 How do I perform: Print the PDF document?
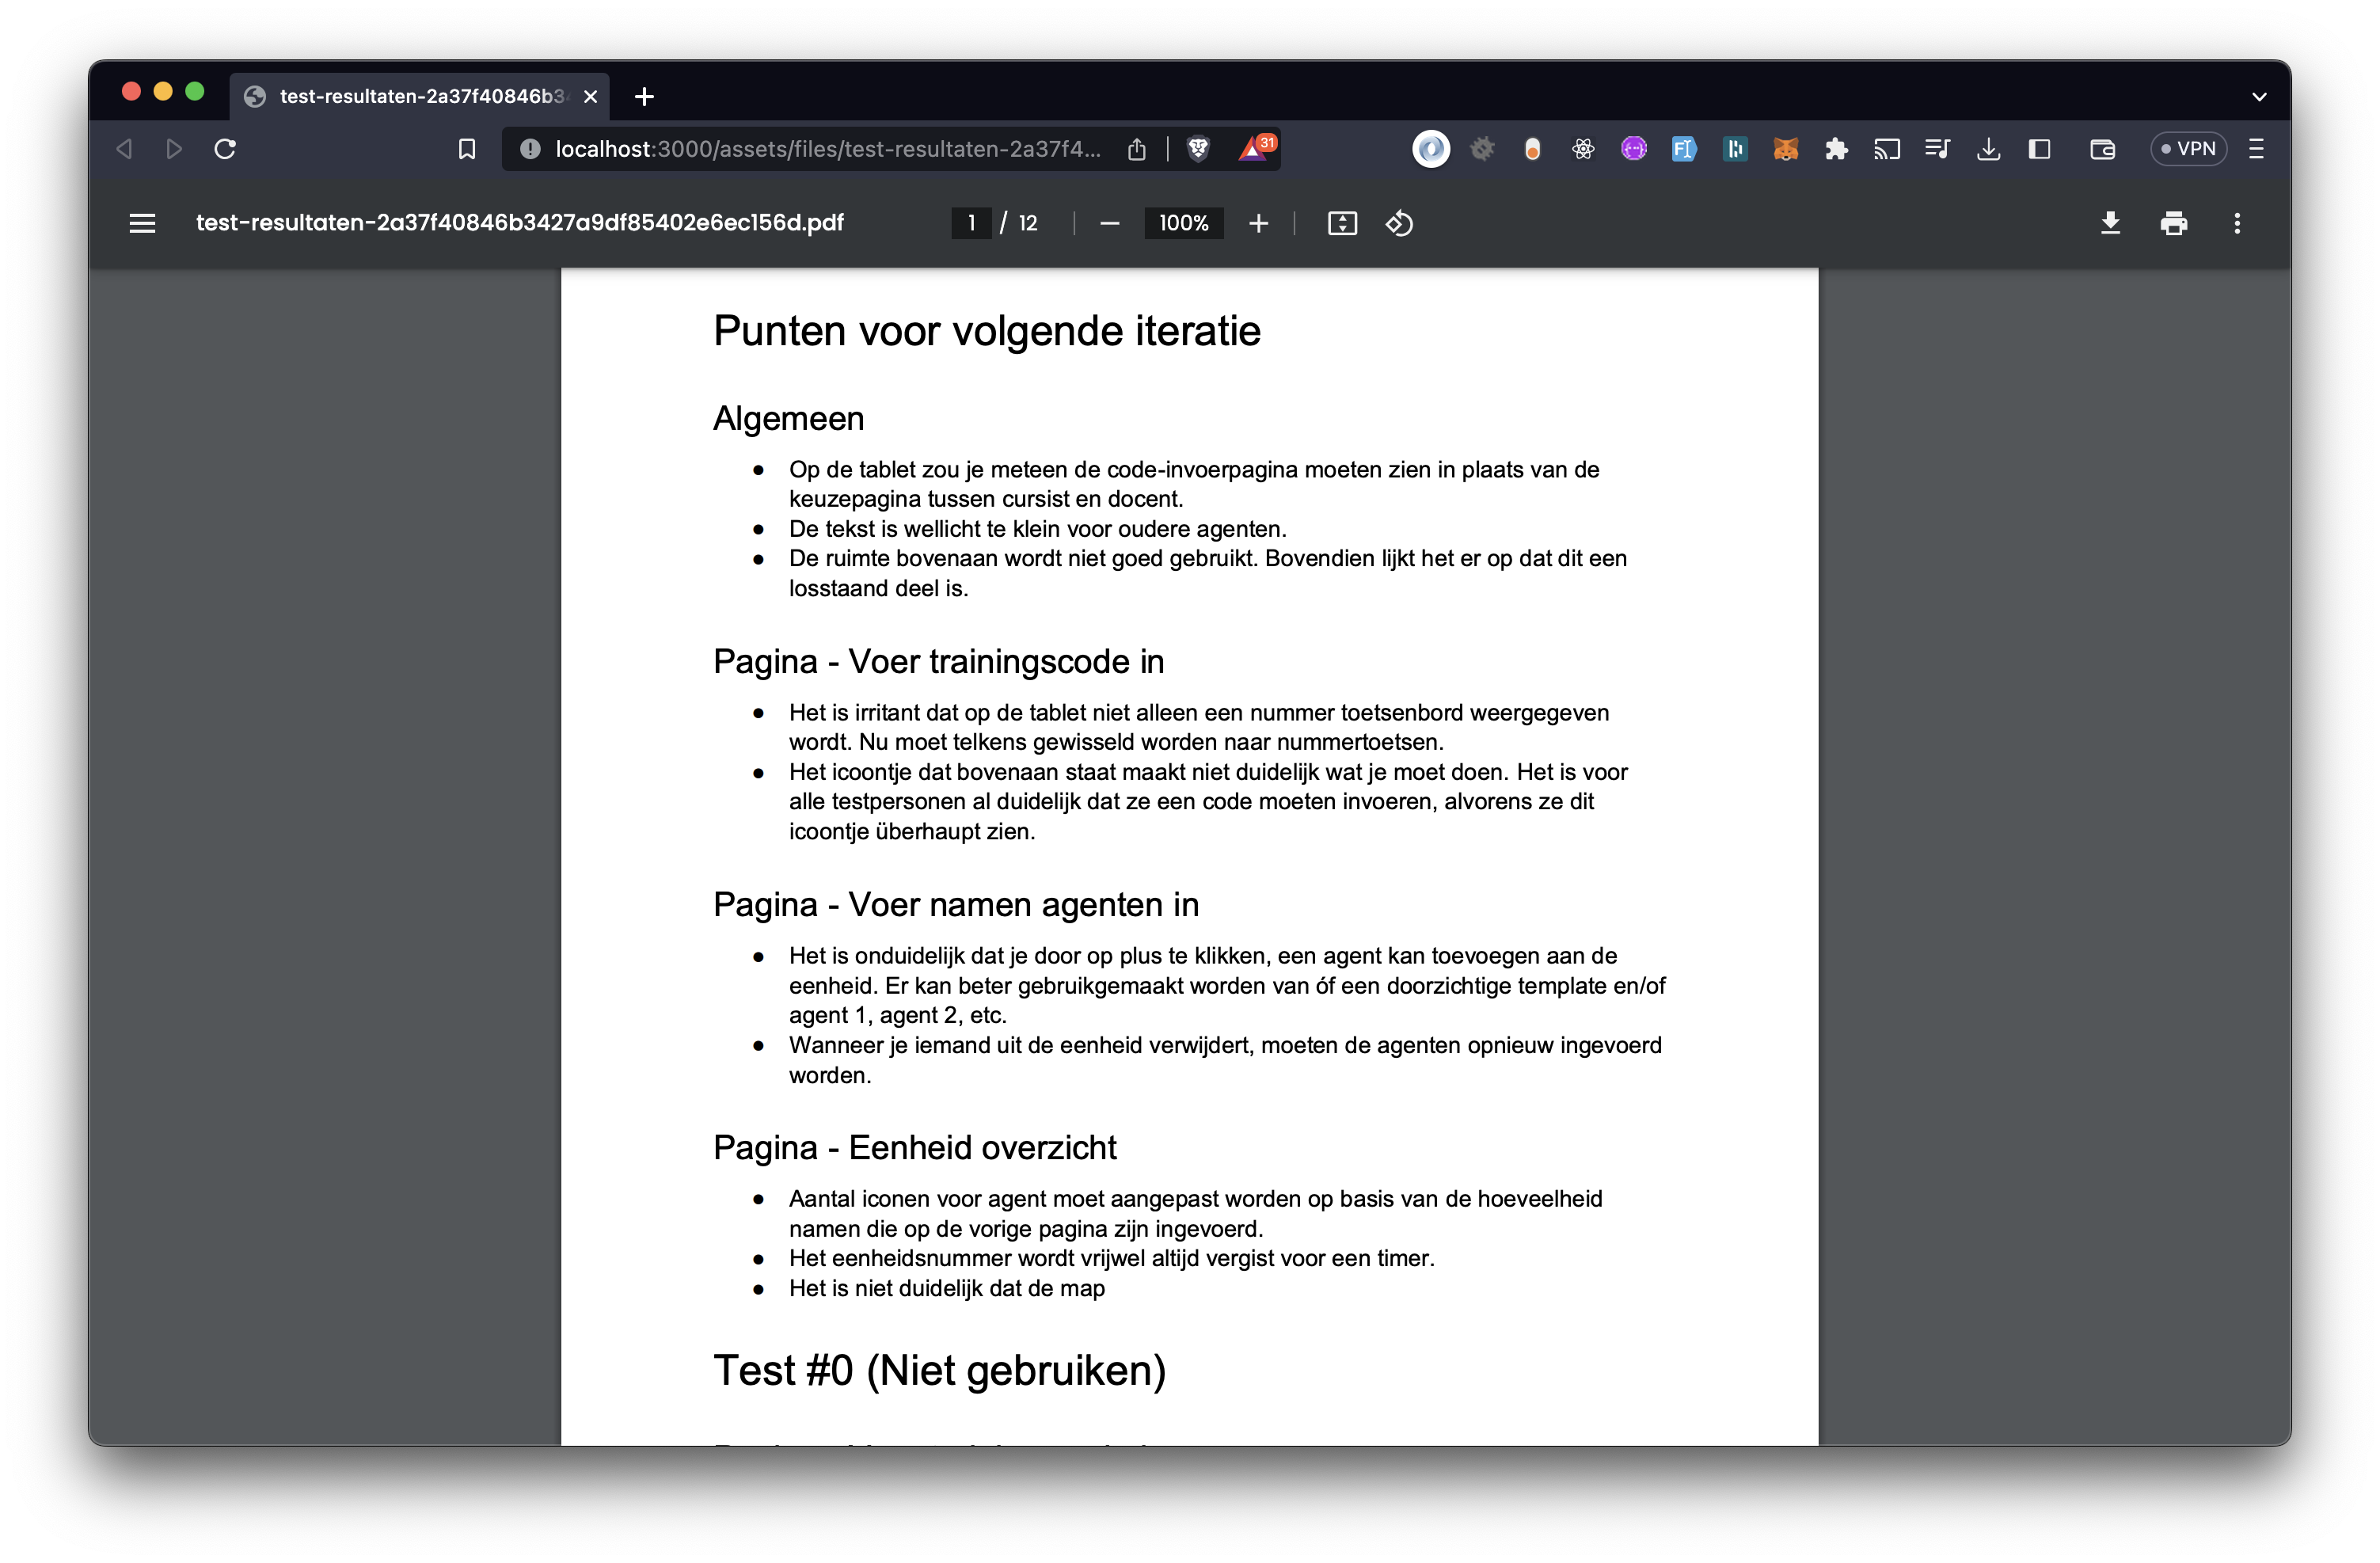coord(2174,223)
